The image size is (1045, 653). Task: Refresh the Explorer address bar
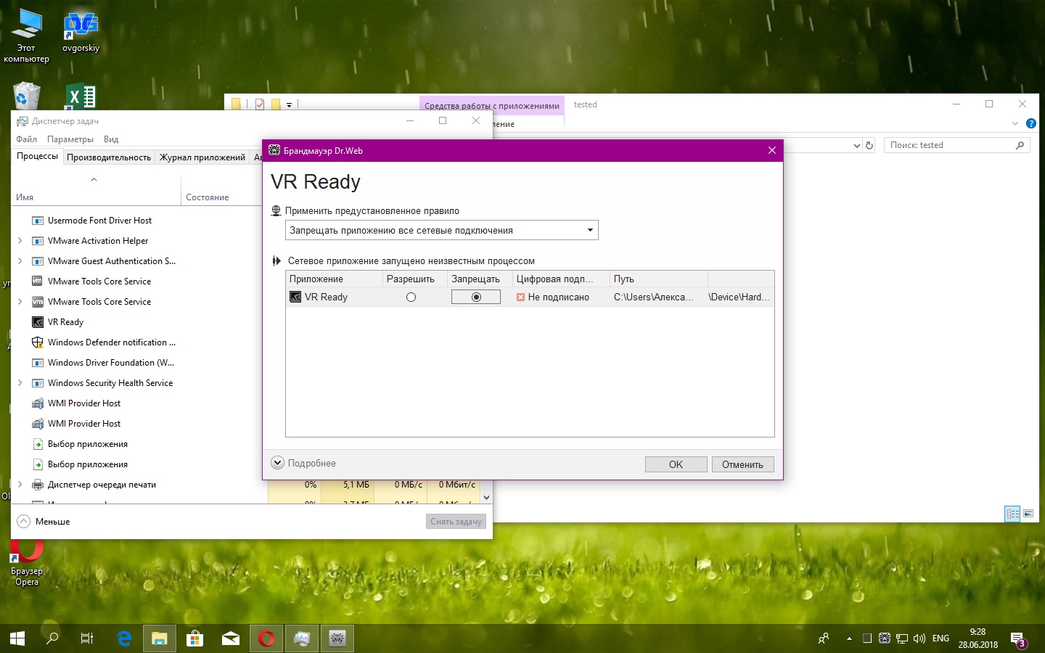click(x=869, y=145)
